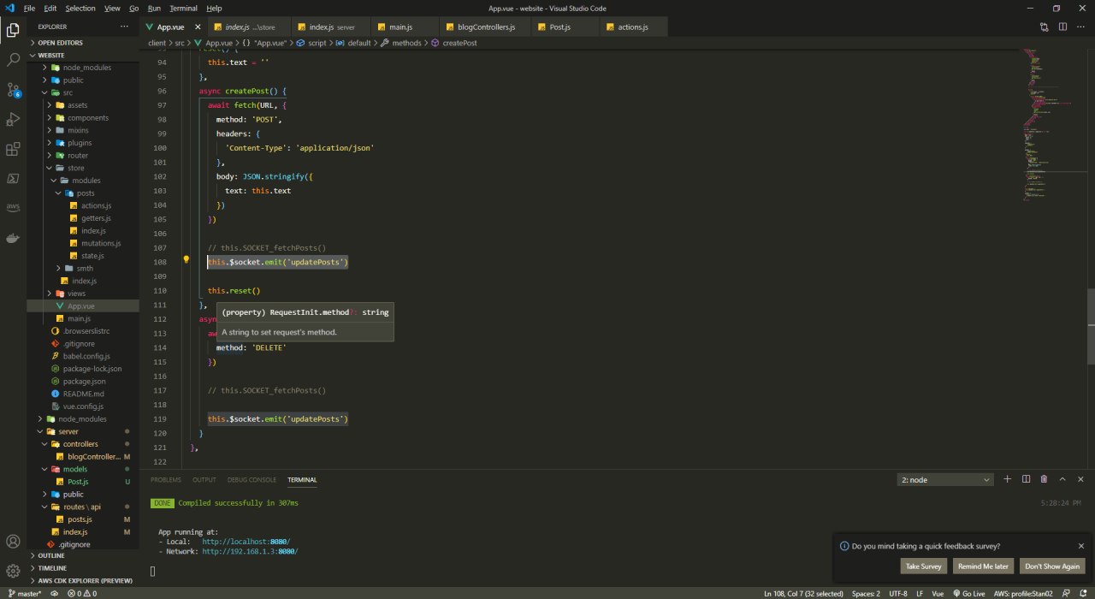This screenshot has width=1095, height=599.
Task: Click AWS: profile:Stan02 in status bar
Action: pyautogui.click(x=1023, y=593)
